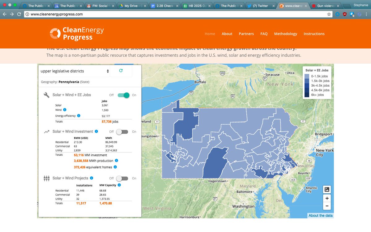Click the 57,738 jobs total
The height and width of the screenshot is (232, 371).
coord(110,122)
